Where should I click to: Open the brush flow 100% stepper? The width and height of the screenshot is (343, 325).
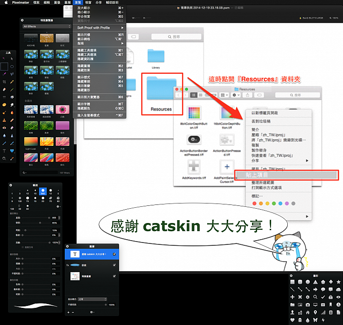tap(59, 243)
